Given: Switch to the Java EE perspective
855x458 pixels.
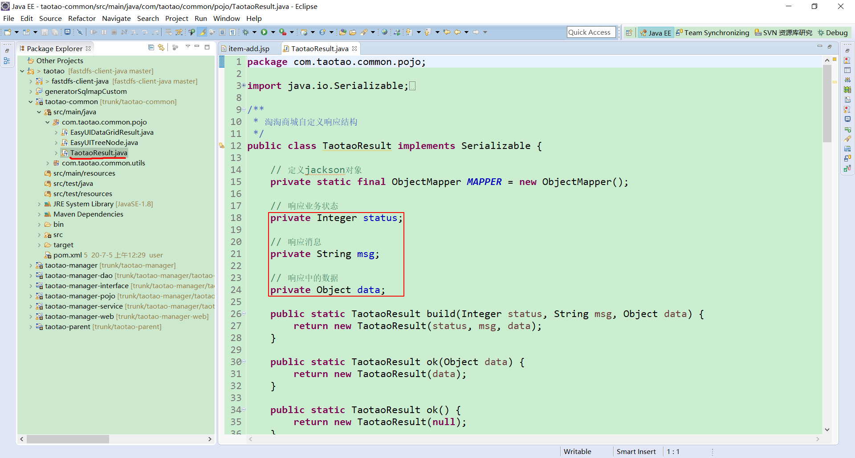Looking at the screenshot, I should coord(655,32).
